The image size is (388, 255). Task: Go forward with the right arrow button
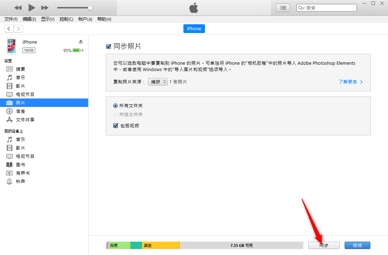coord(18,28)
